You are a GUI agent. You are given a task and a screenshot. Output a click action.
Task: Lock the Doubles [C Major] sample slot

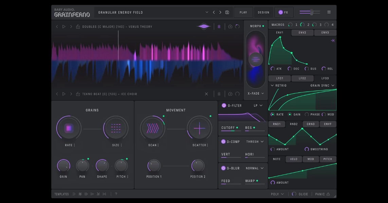pyautogui.click(x=78, y=27)
